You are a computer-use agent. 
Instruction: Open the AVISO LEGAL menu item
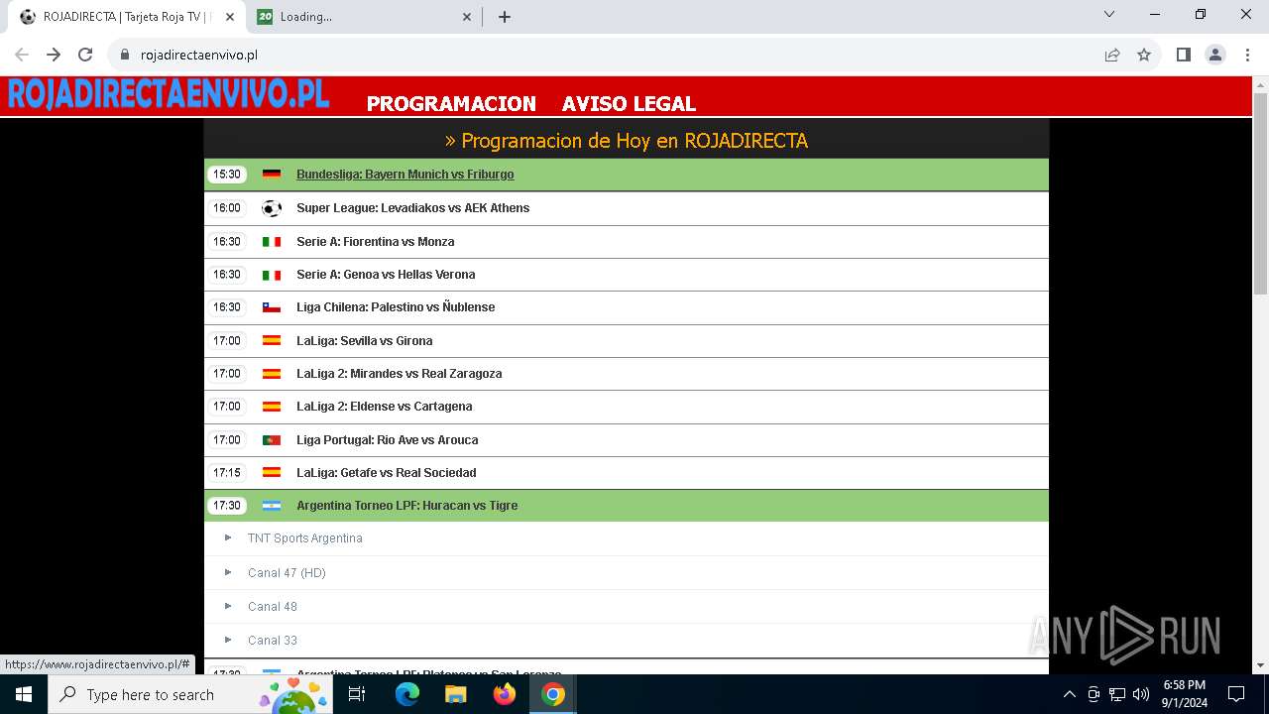click(x=629, y=104)
